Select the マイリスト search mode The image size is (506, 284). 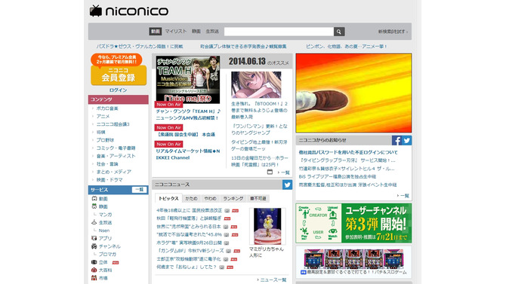pos(176,31)
